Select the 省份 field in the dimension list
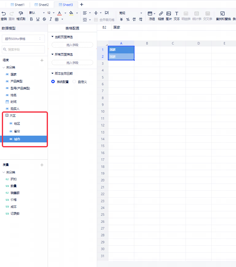Screen dimensions: 236x267 tap(17, 131)
